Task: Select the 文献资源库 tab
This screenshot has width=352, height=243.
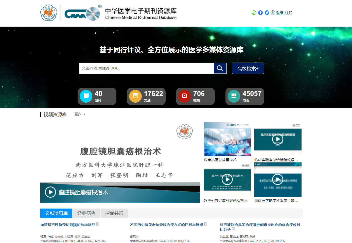Action: (56, 213)
